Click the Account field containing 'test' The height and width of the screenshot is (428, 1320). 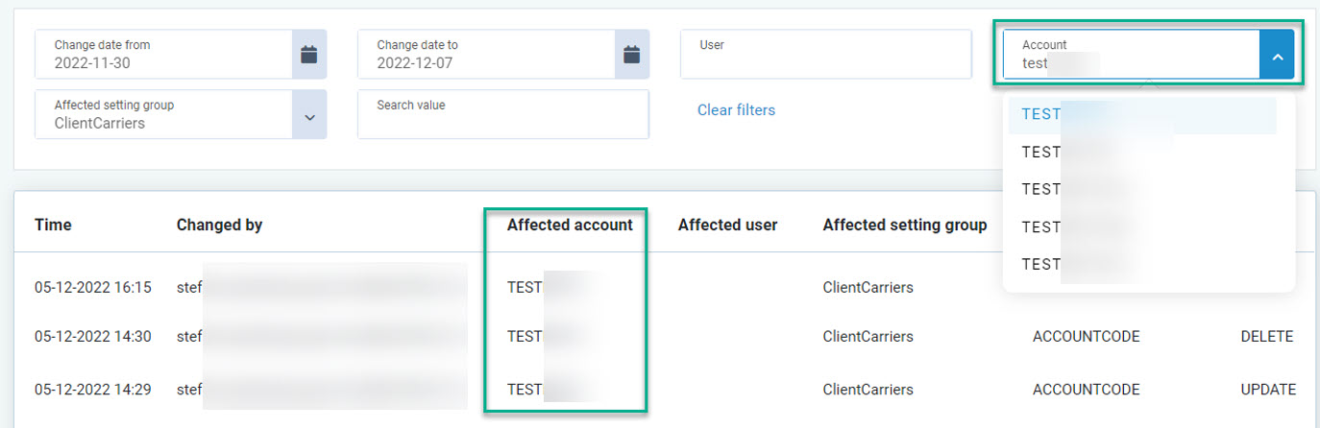[1130, 55]
